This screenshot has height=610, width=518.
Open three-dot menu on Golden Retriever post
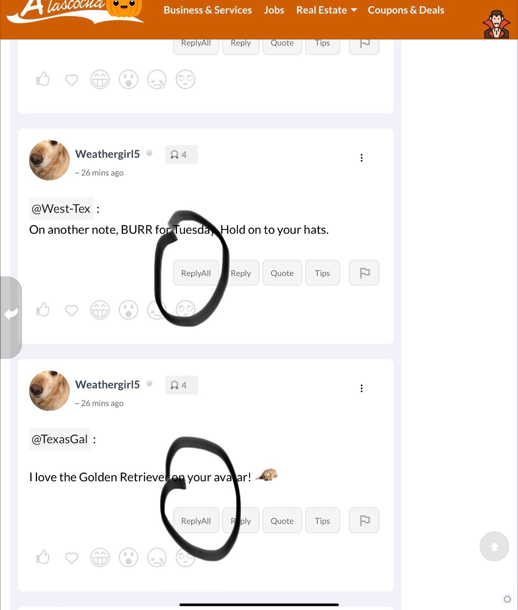point(362,388)
